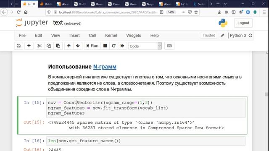The height and width of the screenshot is (151, 269).
Task: Toggle the browser sidebar icon
Action: pos(234,12)
